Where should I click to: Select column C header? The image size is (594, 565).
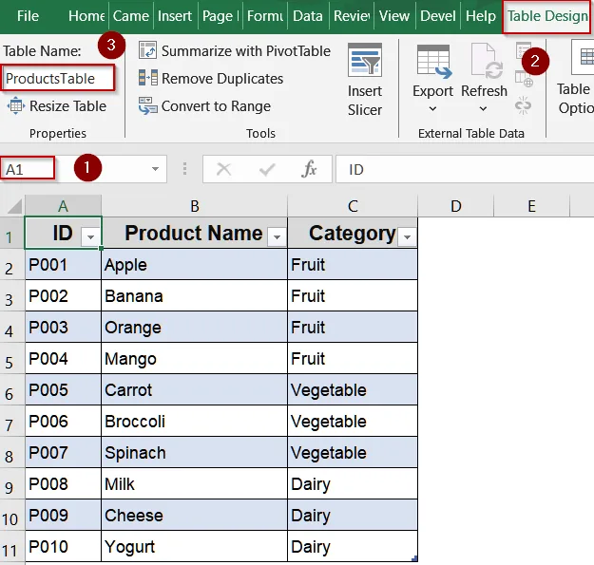pos(353,206)
